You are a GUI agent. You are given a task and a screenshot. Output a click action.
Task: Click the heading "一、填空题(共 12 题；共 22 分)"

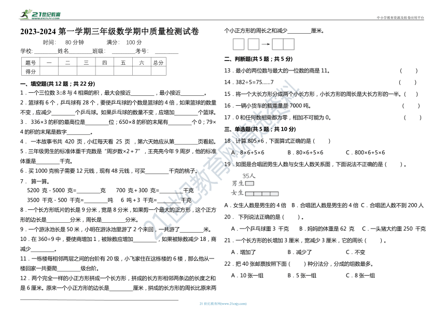58,84
